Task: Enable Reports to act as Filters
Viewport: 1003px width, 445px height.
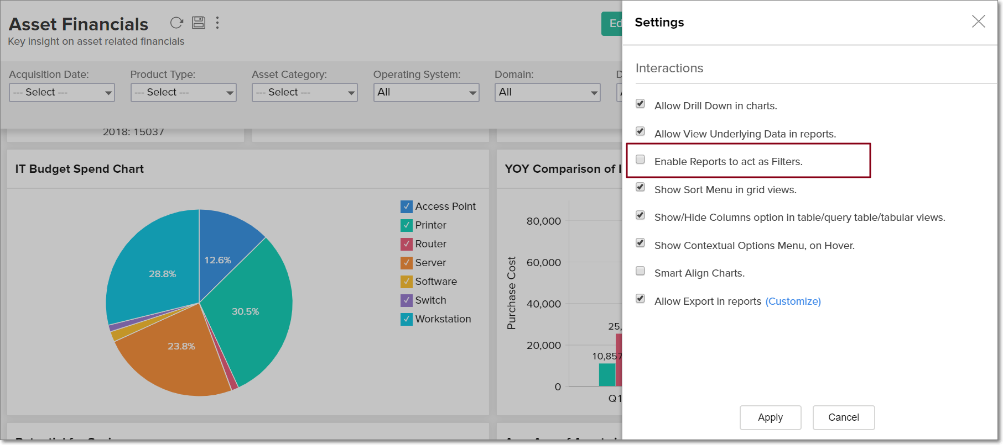Action: click(641, 160)
